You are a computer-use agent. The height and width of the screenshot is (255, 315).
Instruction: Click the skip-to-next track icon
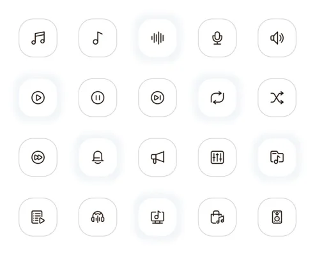click(x=158, y=98)
